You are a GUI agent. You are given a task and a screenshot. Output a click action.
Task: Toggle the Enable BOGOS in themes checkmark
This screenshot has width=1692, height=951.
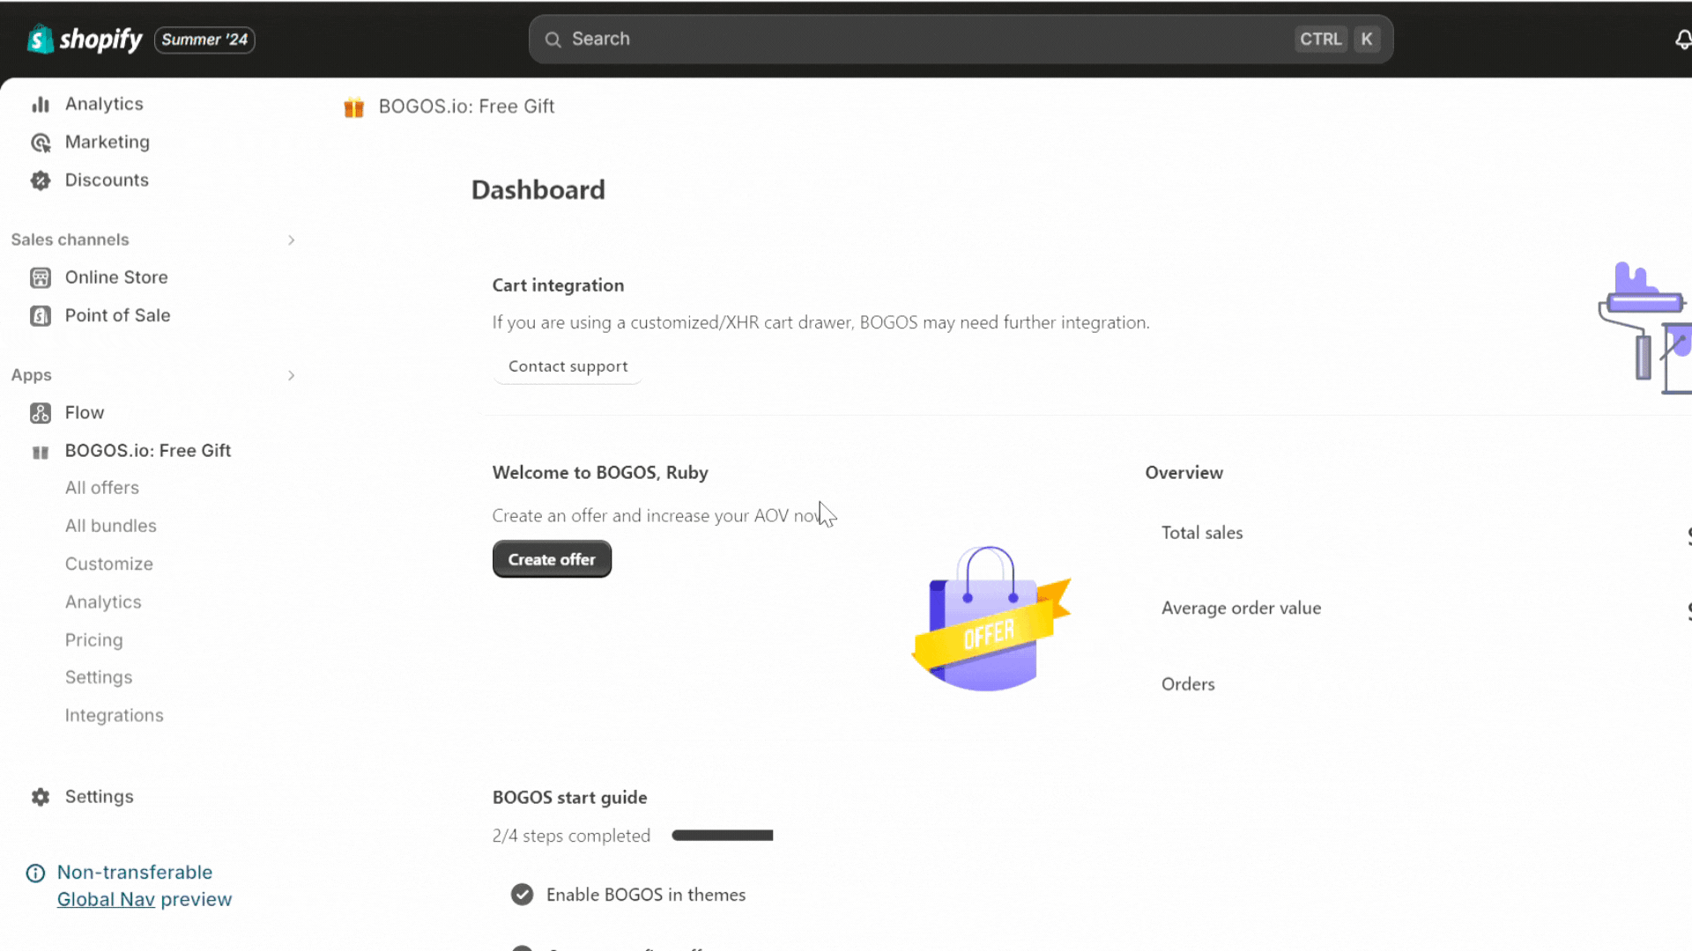[x=522, y=895]
